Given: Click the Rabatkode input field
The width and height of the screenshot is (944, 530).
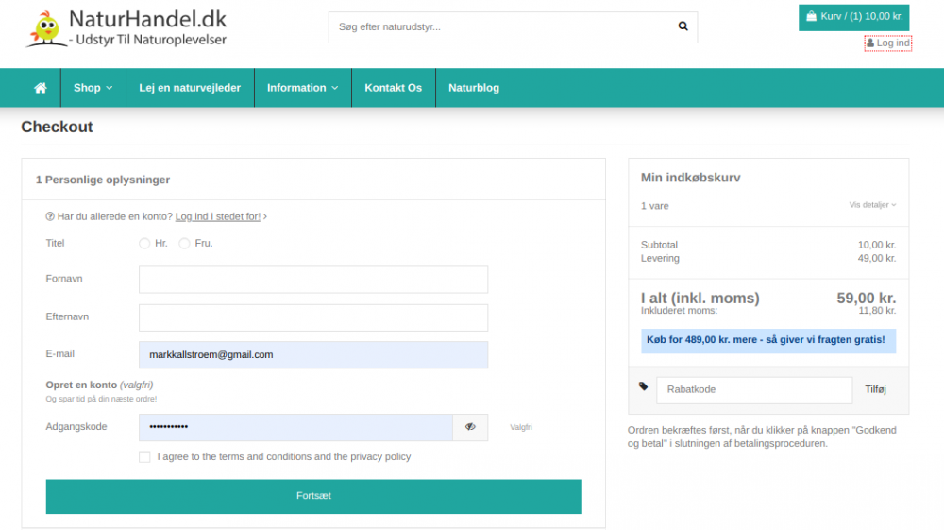Looking at the screenshot, I should tap(754, 389).
